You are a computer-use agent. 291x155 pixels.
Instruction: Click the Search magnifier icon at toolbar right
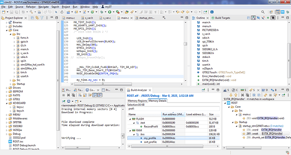tap(263, 12)
